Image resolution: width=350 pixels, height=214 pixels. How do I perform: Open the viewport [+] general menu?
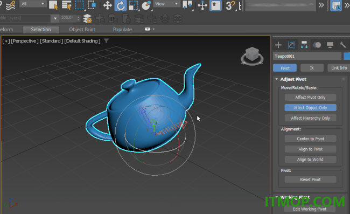(6, 41)
